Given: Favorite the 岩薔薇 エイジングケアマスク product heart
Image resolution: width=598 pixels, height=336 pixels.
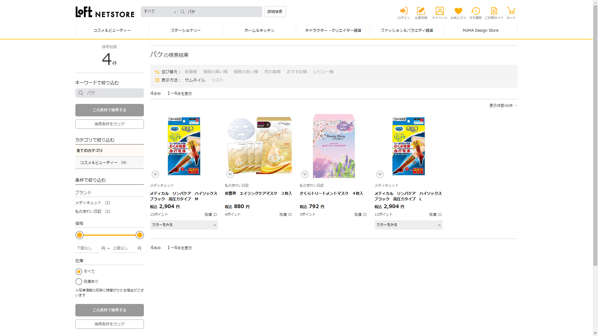Looking at the screenshot, I should click(x=230, y=174).
